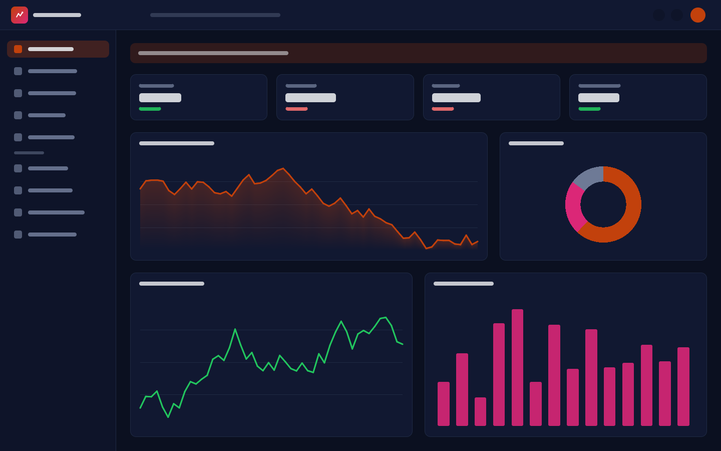Select the highlighted sidebar item with orange icon
Viewport: 721px width, 451px height.
coord(58,49)
